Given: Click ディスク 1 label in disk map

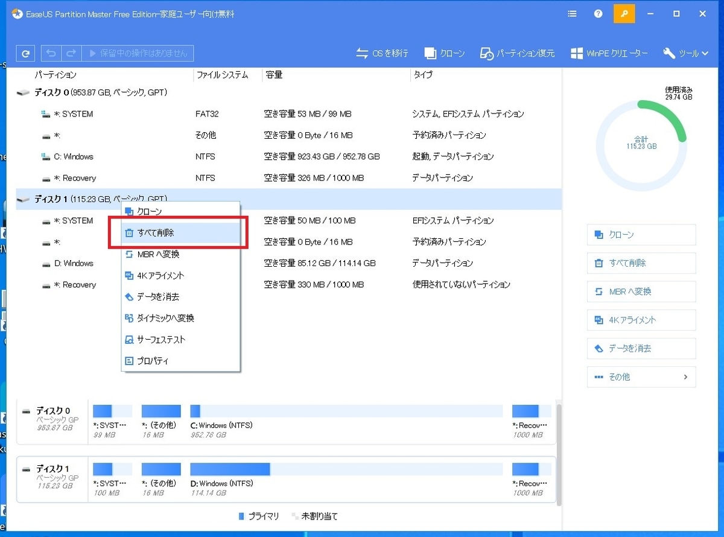Looking at the screenshot, I should coord(53,469).
